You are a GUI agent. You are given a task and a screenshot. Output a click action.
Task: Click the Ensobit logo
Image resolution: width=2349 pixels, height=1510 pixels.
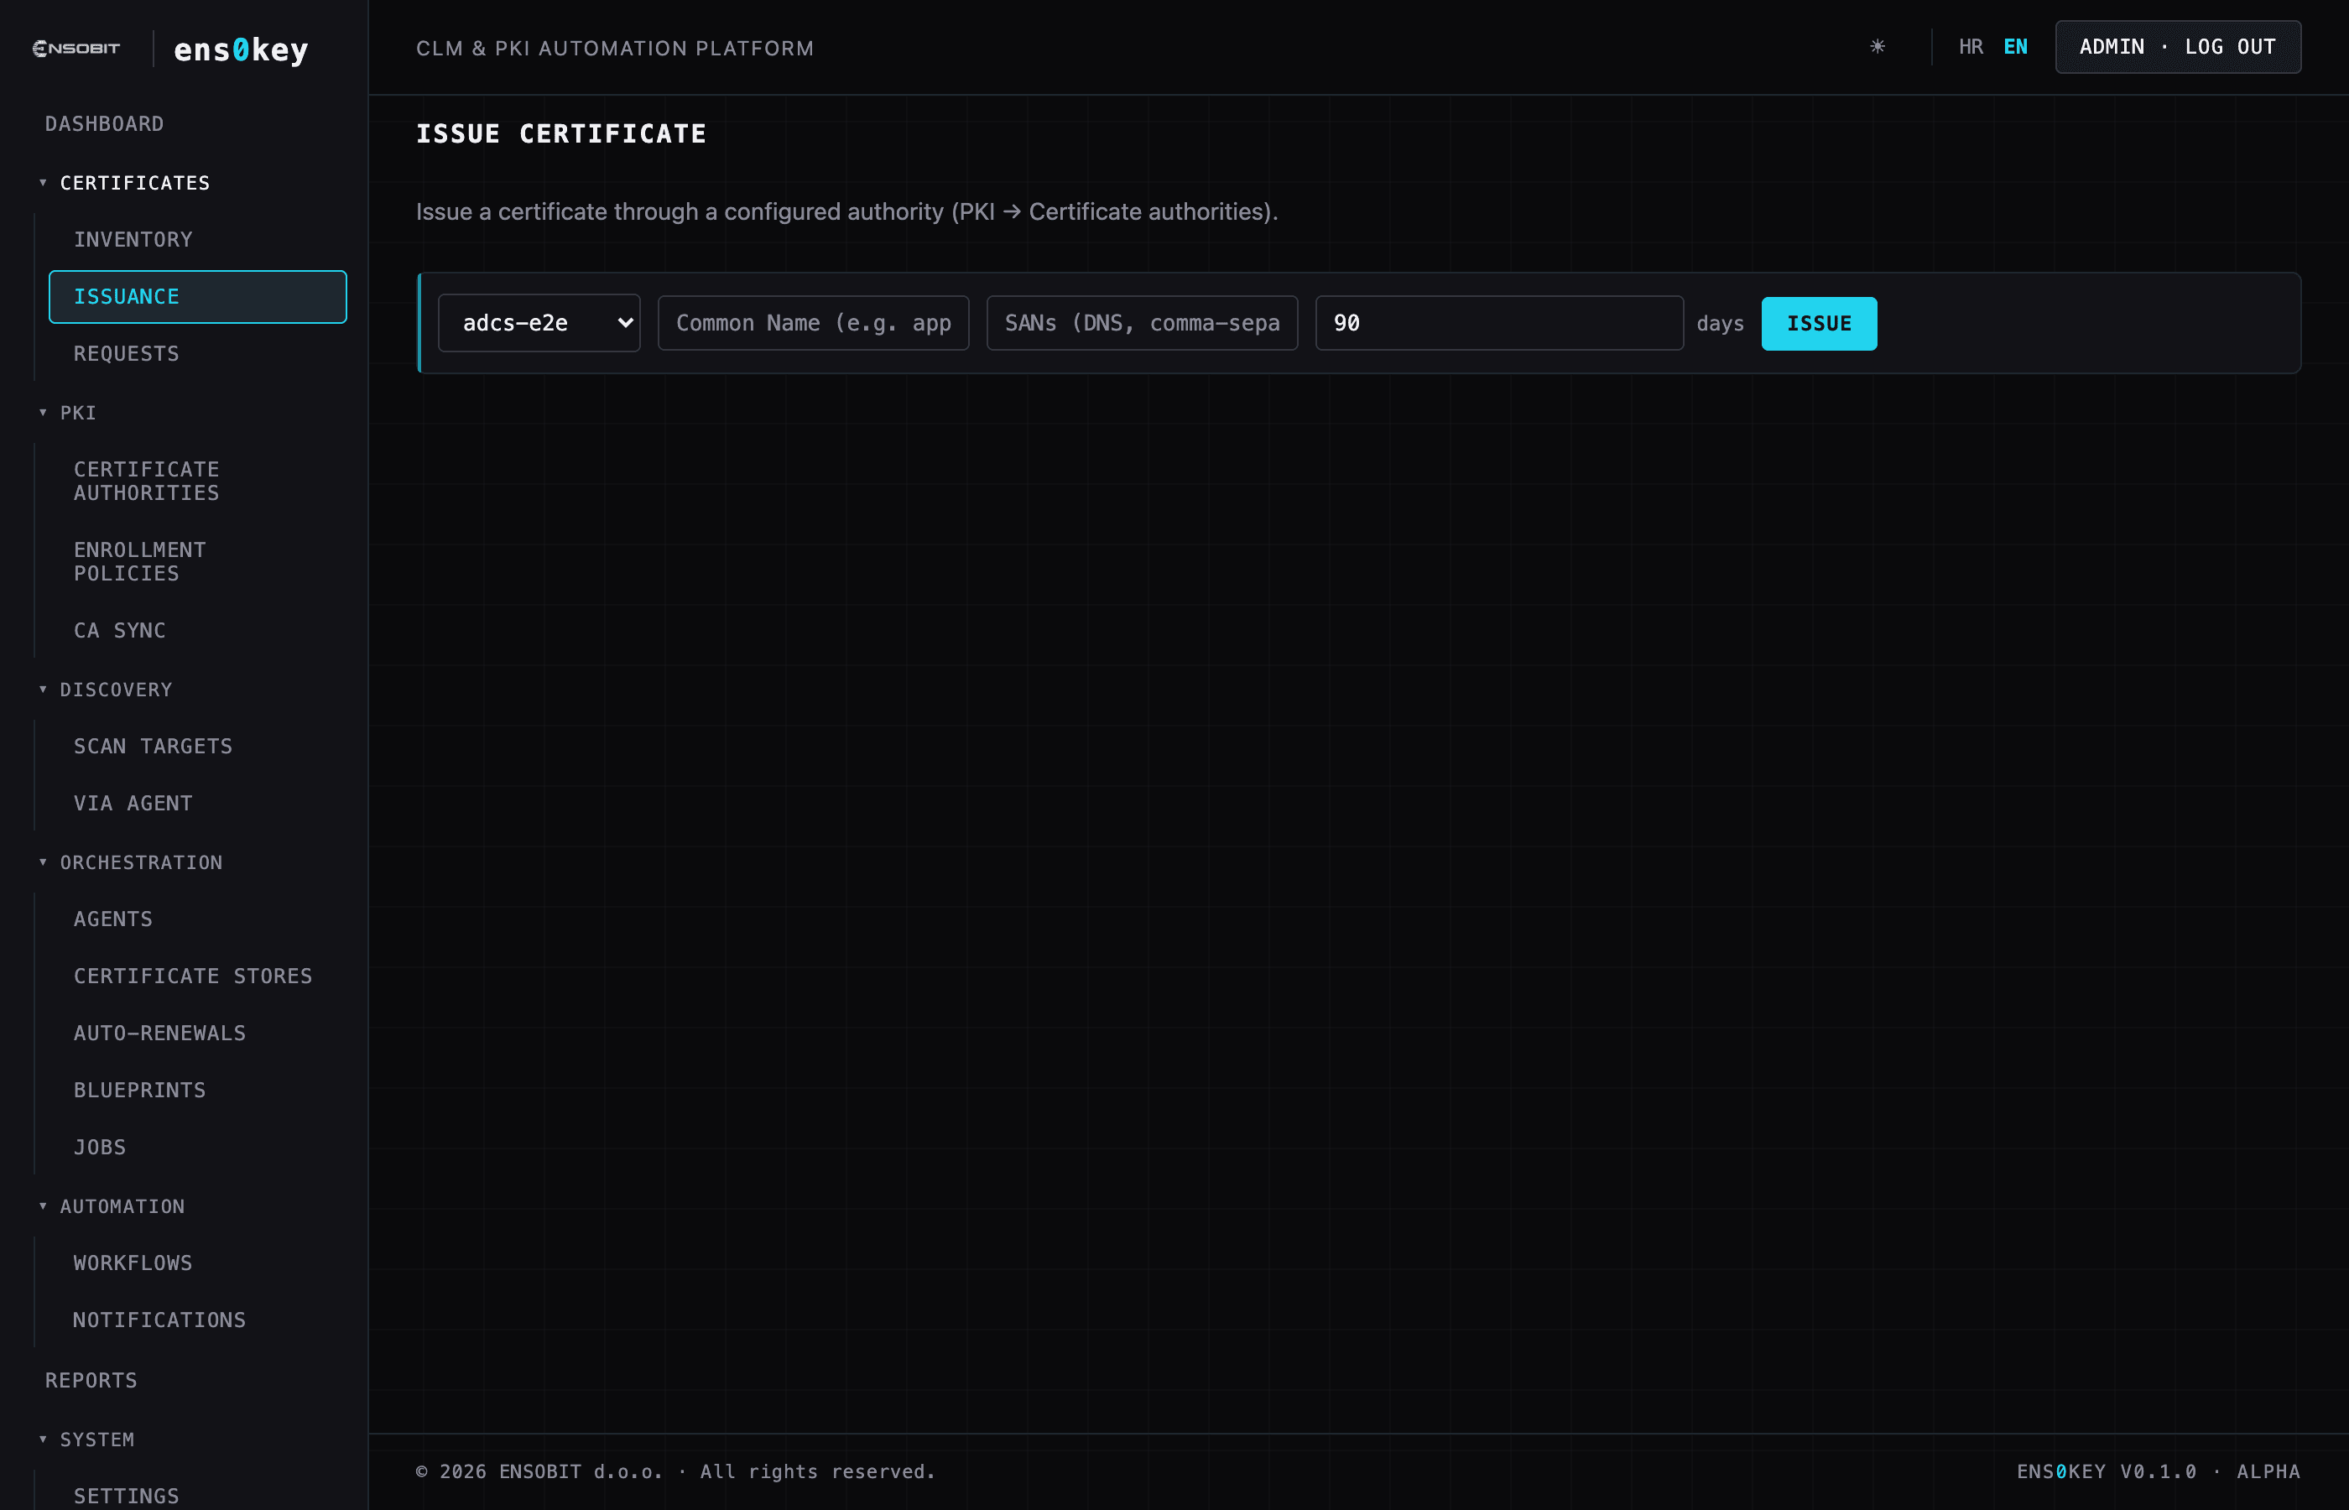click(76, 48)
